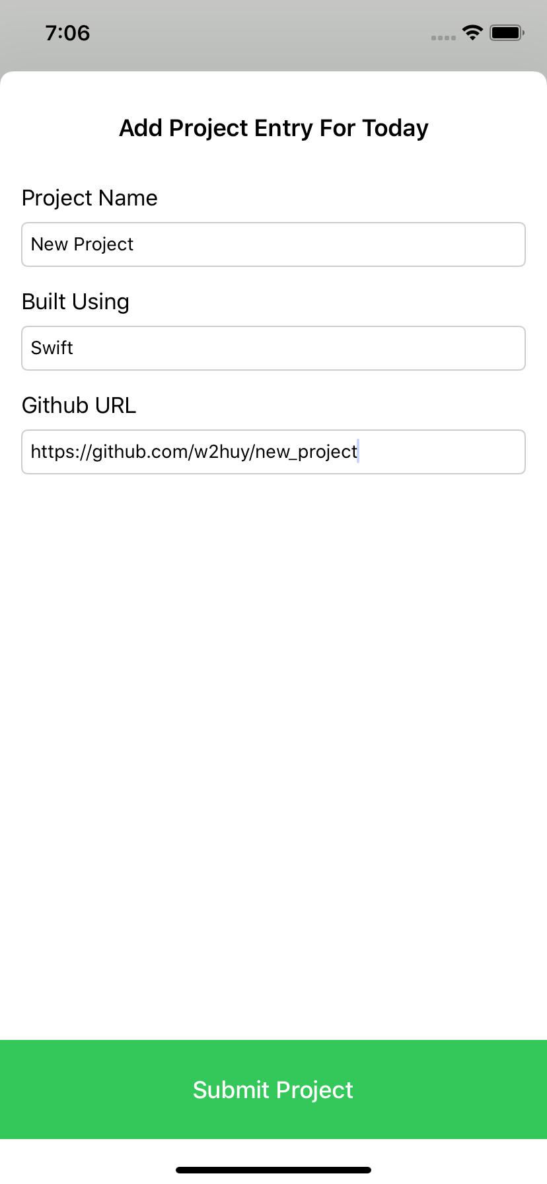Tap the 'Project Name' label
547x1184 pixels.
(x=90, y=198)
